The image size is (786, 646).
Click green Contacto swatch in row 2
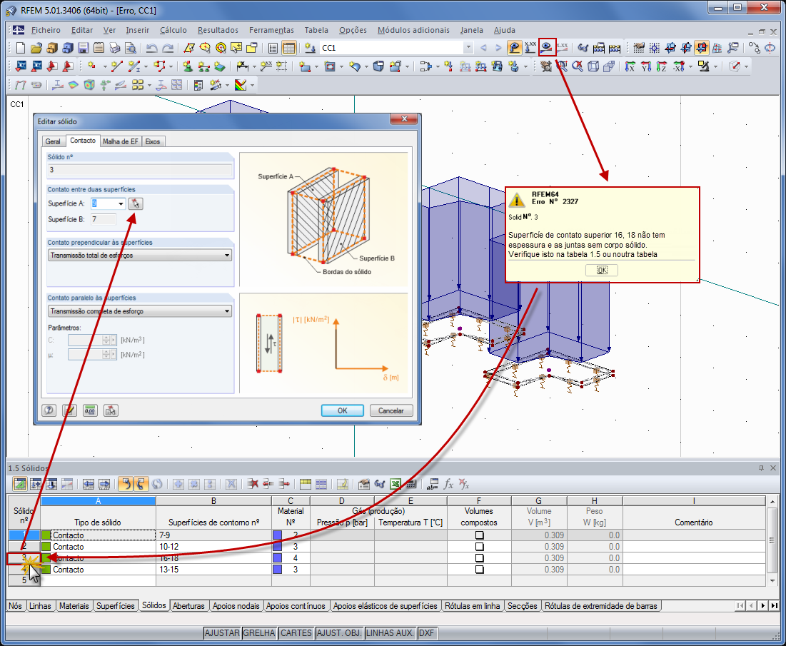pyautogui.click(x=46, y=547)
